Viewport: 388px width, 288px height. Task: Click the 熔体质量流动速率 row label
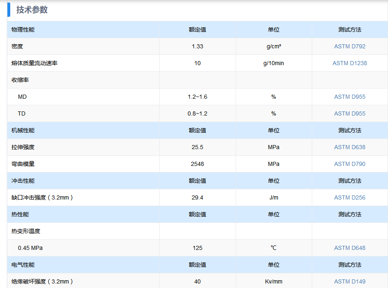pyautogui.click(x=34, y=63)
